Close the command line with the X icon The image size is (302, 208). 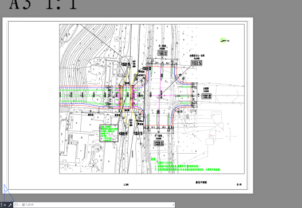pos(5,205)
